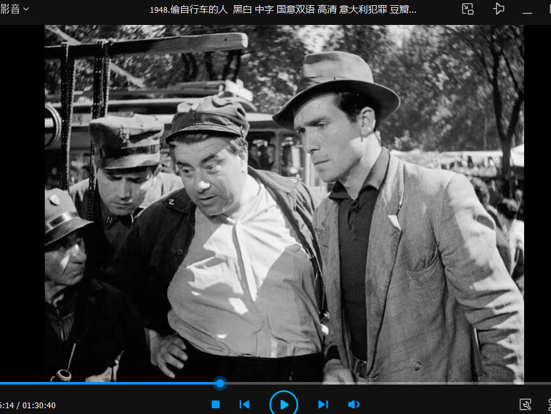Skip to the previous video
551x414 pixels.
244,404
